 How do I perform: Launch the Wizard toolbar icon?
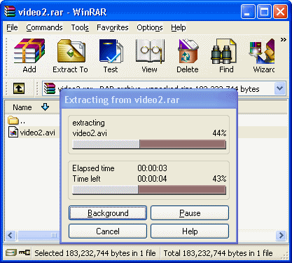[263, 56]
